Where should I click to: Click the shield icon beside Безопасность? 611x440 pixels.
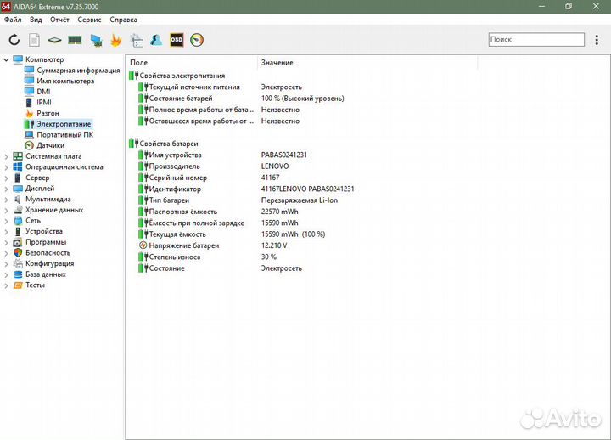18,253
